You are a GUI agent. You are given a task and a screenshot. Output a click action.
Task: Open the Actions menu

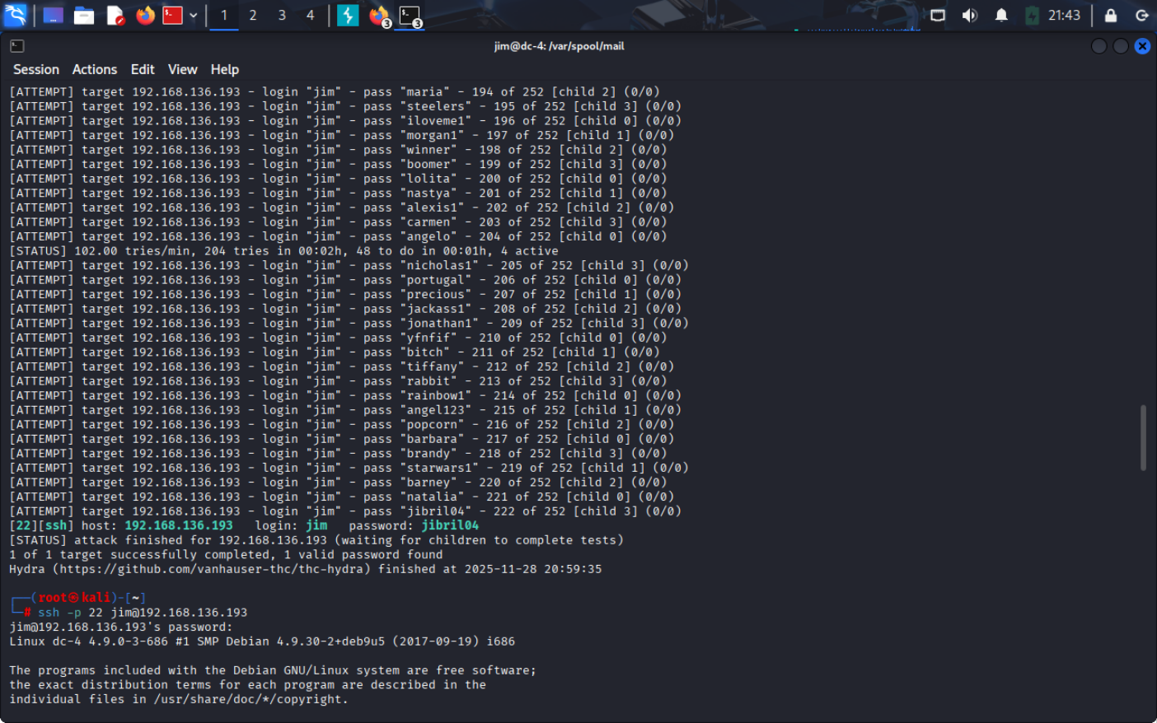95,70
